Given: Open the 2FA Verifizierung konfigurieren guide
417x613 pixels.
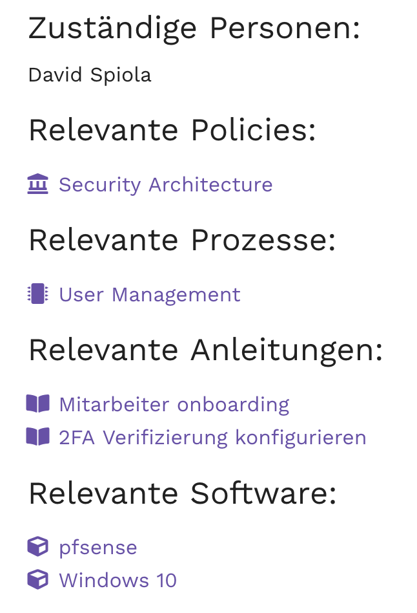Looking at the screenshot, I should [212, 438].
